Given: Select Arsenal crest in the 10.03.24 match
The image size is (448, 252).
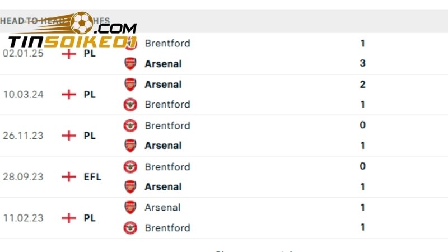Looking at the screenshot, I should 130,84.
